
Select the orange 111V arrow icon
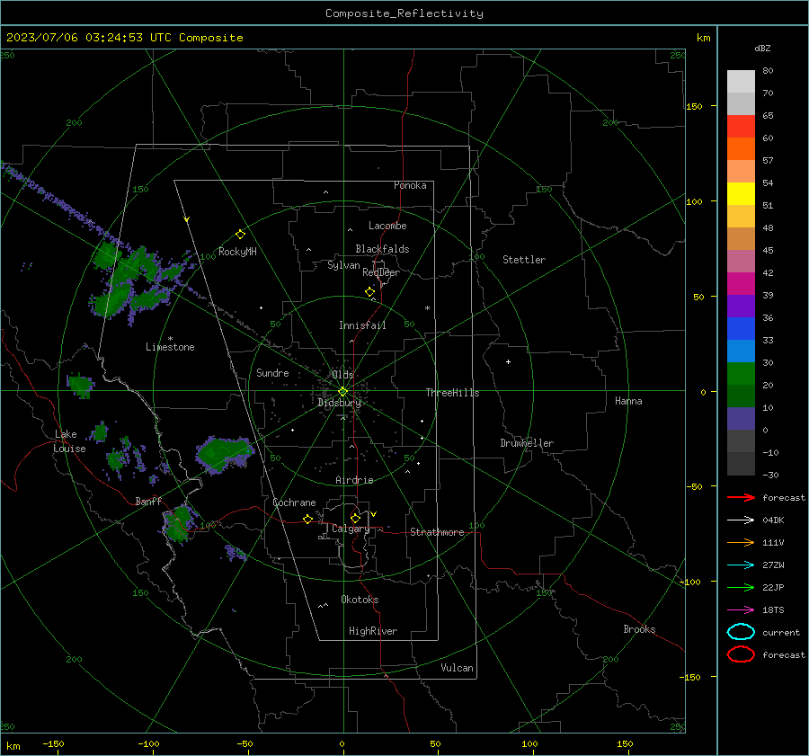[x=741, y=542]
